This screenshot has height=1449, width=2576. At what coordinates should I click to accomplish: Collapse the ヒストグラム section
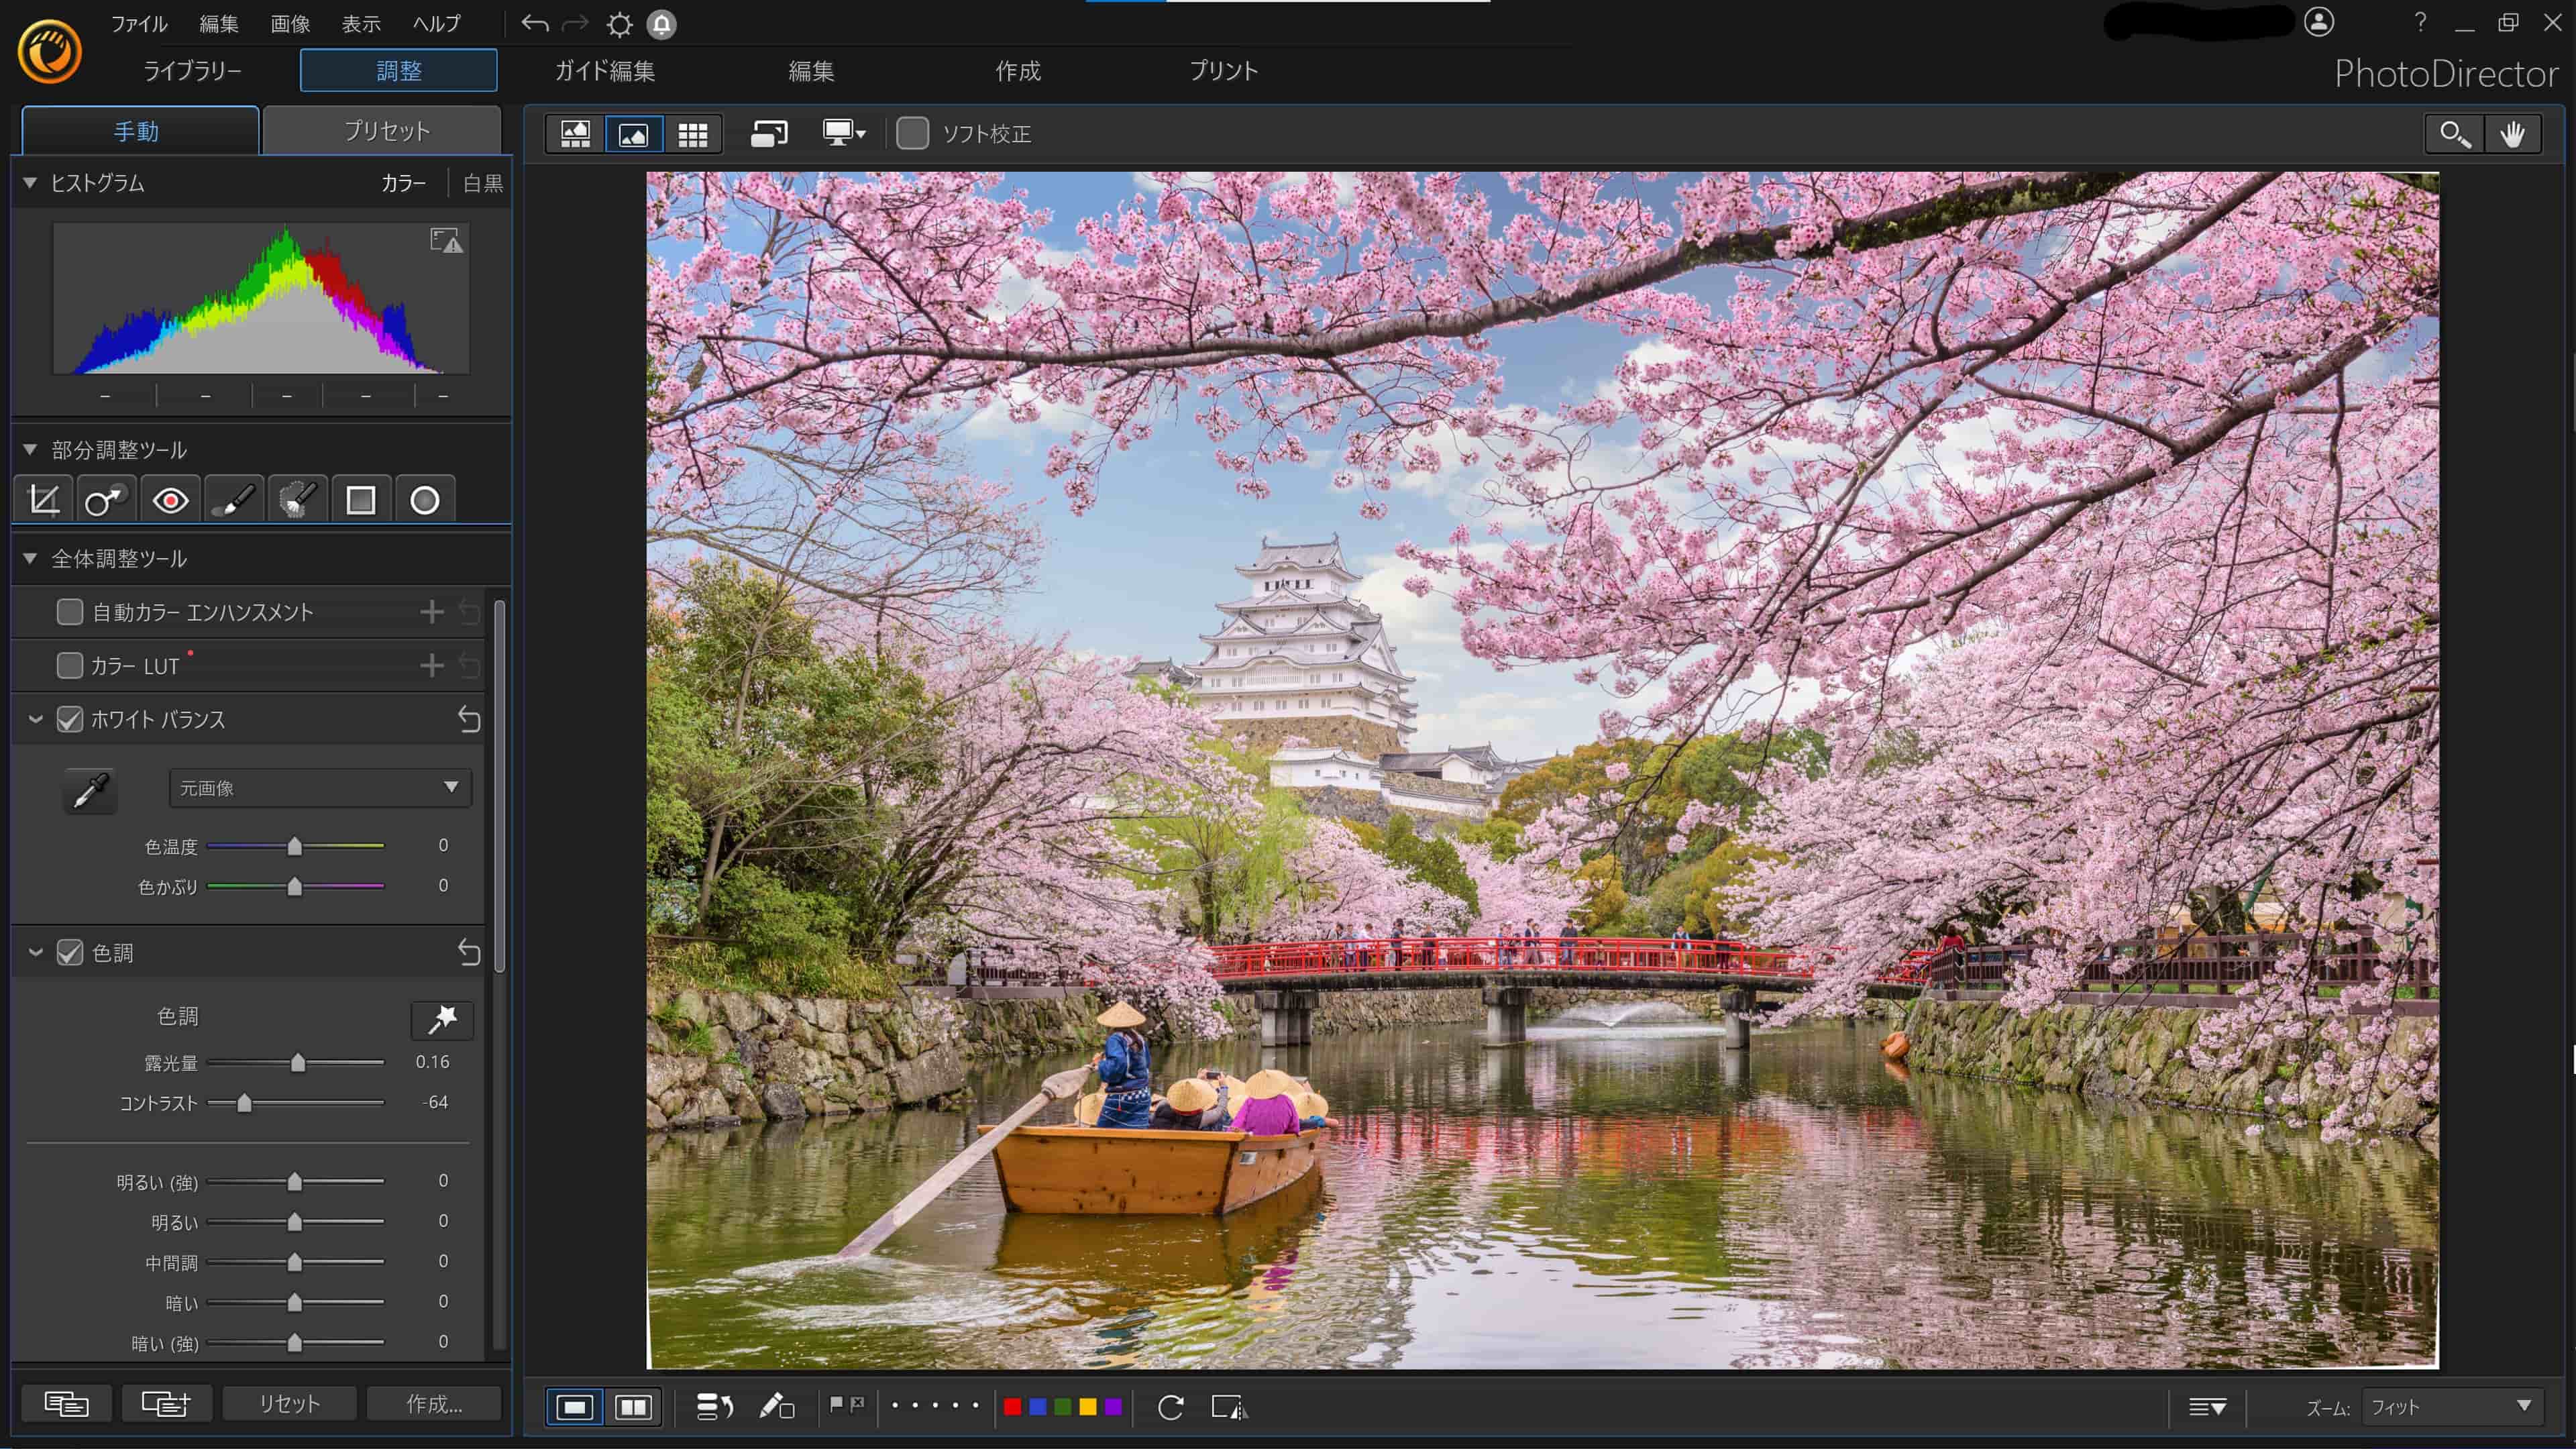pos(30,183)
